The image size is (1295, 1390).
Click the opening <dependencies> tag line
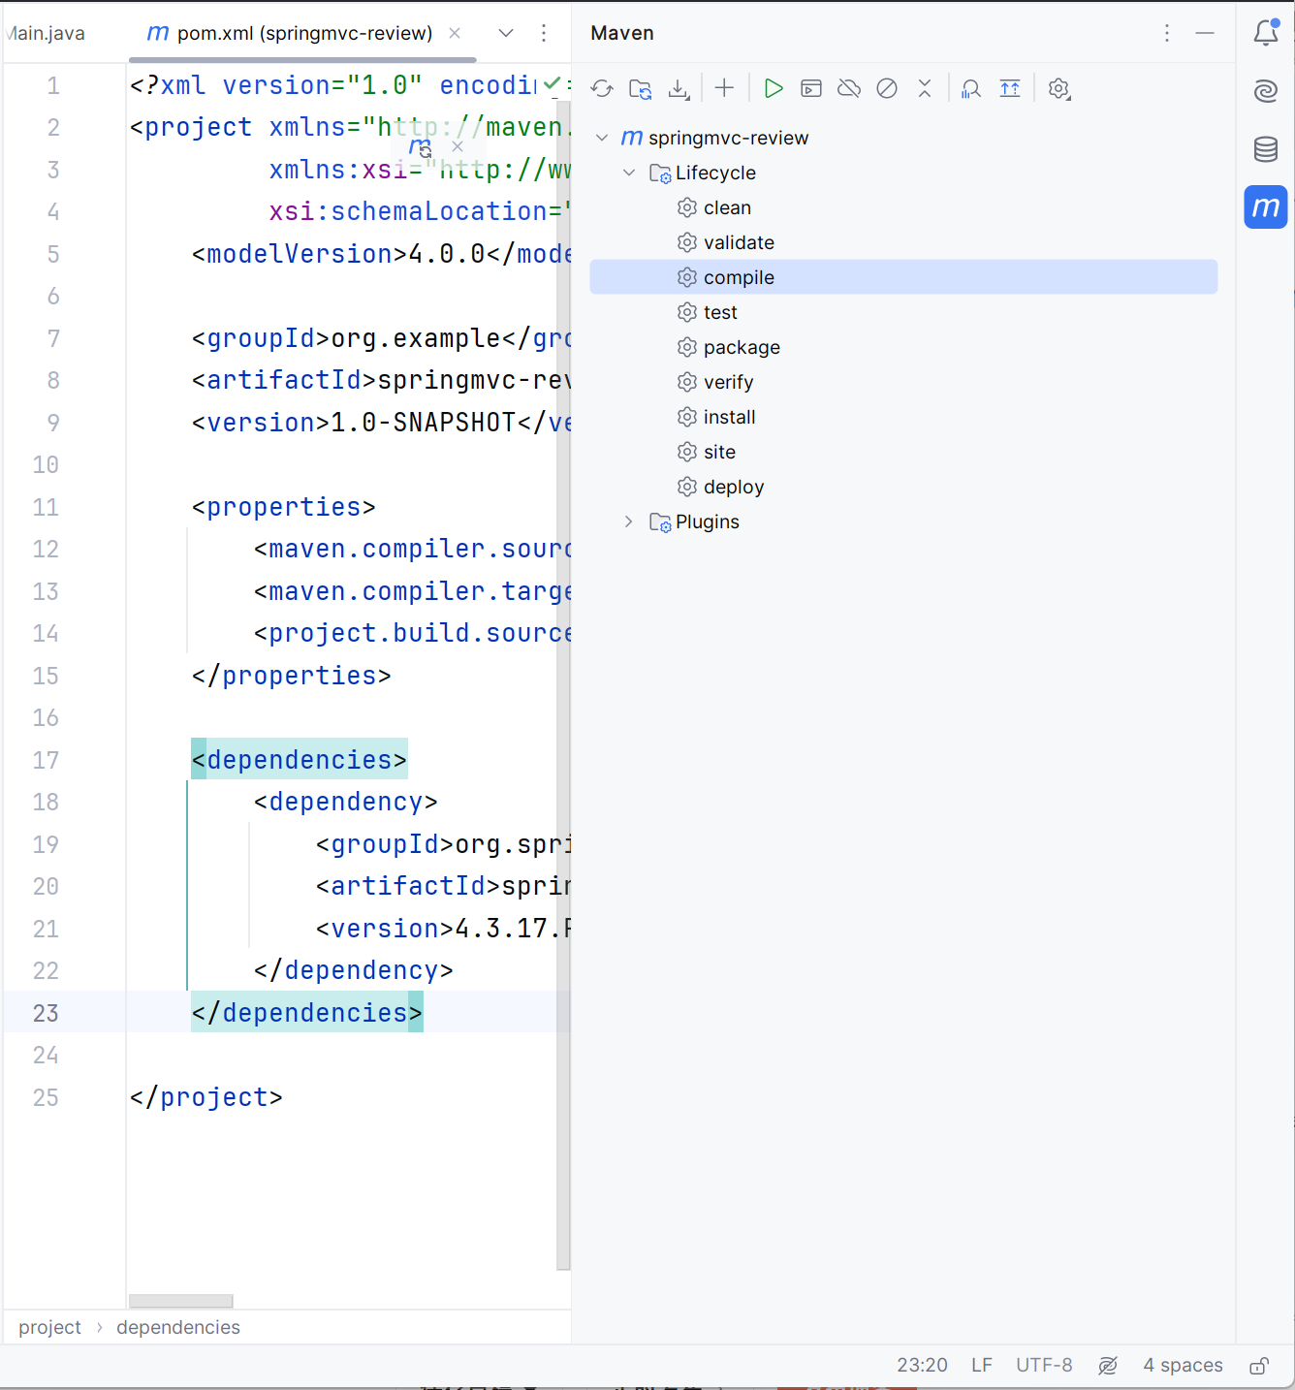(x=300, y=760)
